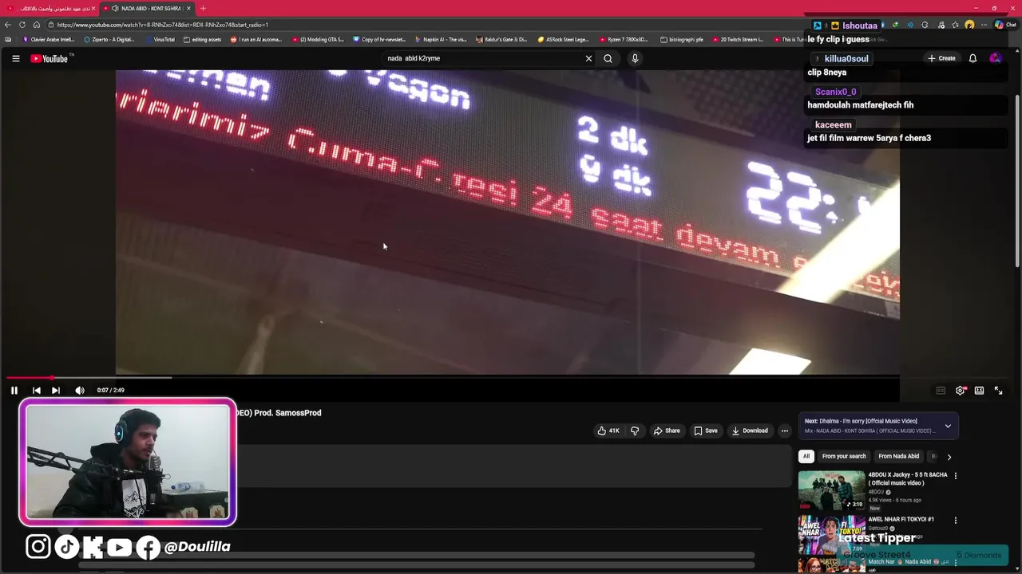Download this video
Viewport: 1022px width, 574px height.
750,431
